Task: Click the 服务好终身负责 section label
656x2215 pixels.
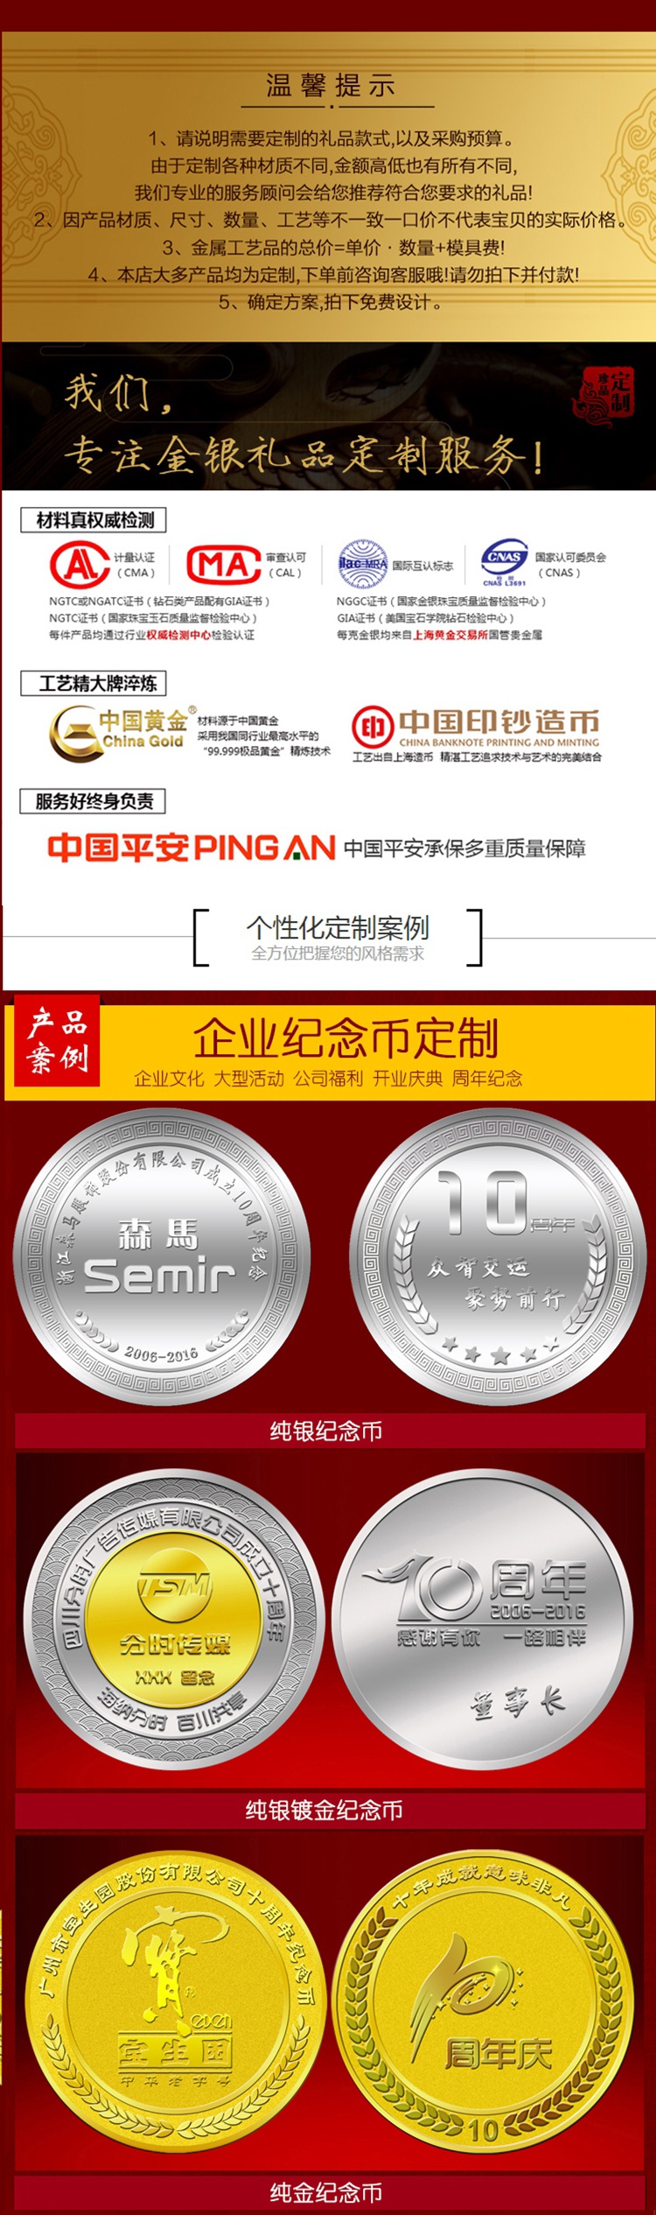Action: 94,800
